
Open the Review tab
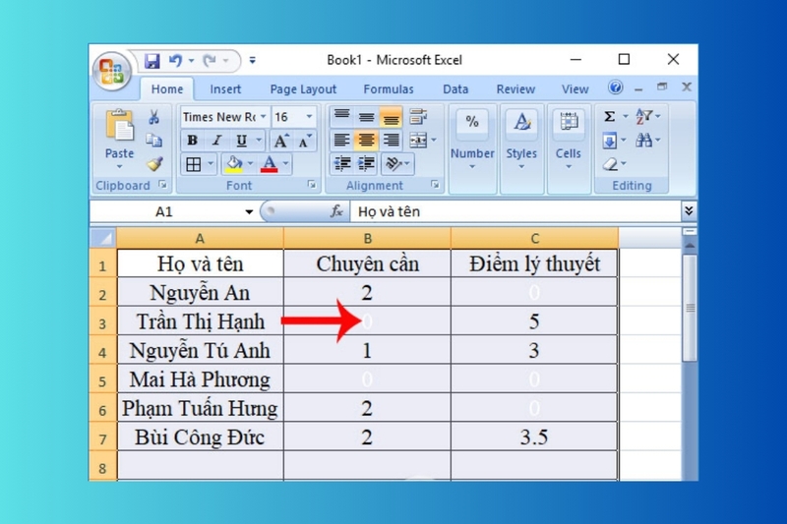pos(515,89)
